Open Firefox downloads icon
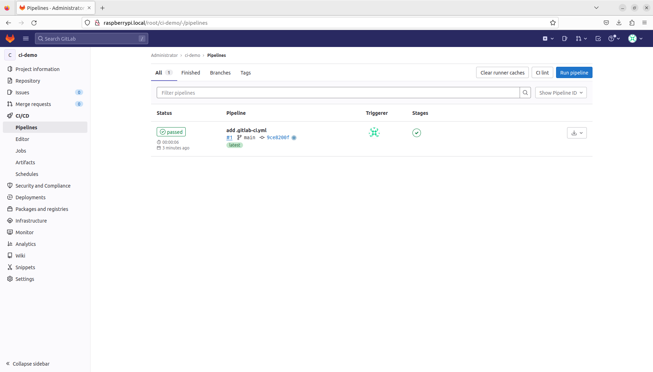This screenshot has width=653, height=372. 619,23
